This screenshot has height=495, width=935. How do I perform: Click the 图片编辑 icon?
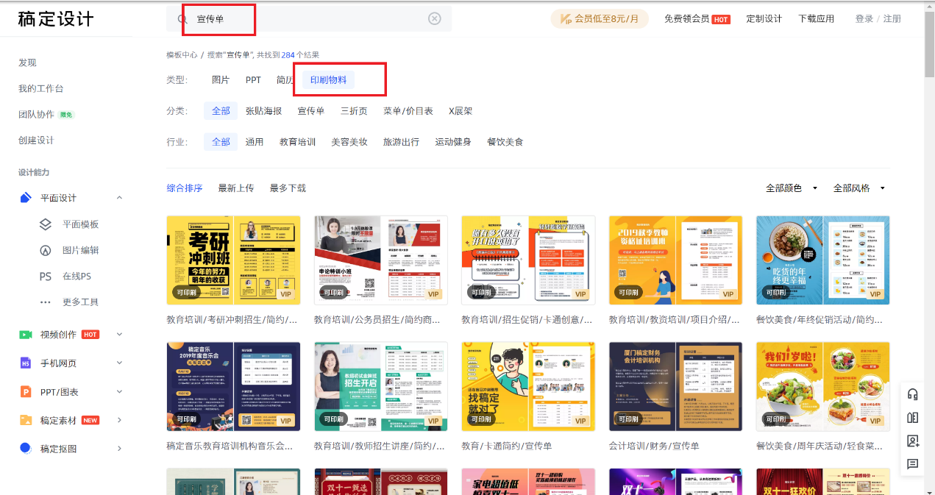click(46, 250)
